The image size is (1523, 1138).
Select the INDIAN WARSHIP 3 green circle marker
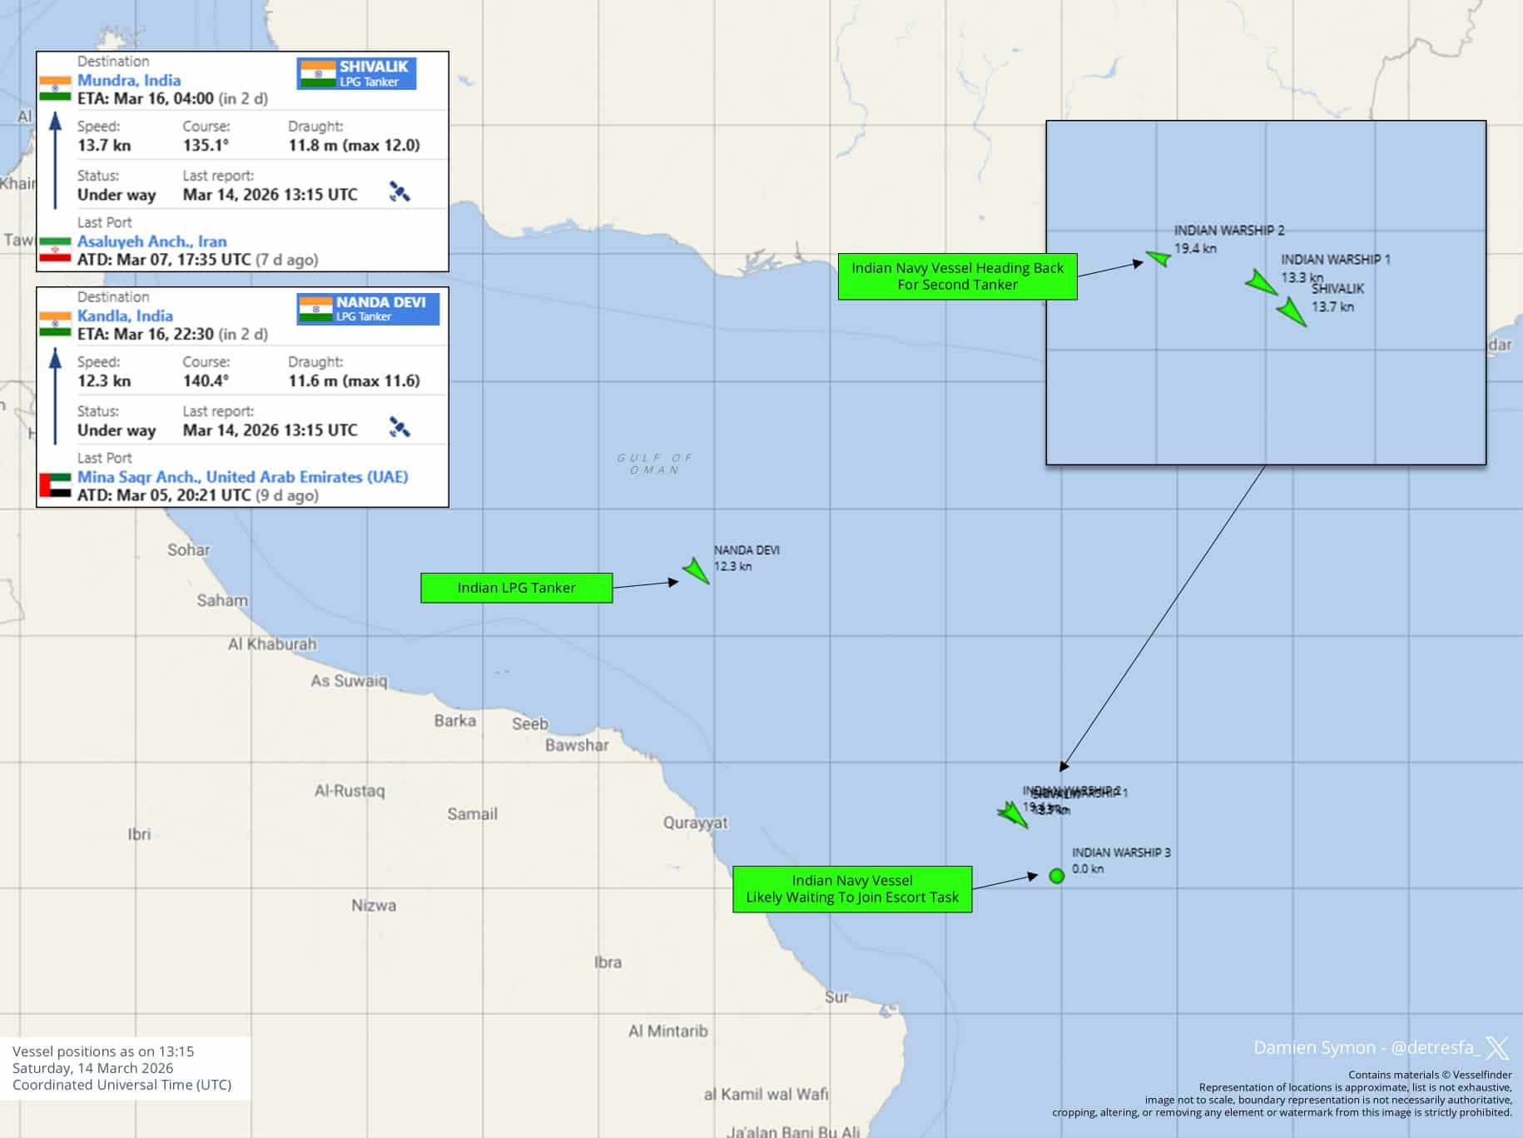1057,876
